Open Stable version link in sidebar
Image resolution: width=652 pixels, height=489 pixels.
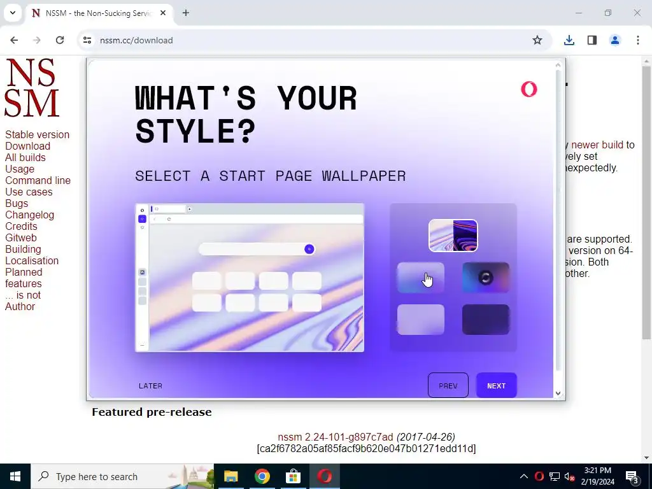[37, 135]
